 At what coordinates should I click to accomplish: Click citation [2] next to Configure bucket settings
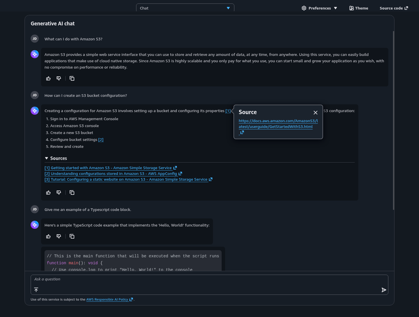[x=101, y=140]
